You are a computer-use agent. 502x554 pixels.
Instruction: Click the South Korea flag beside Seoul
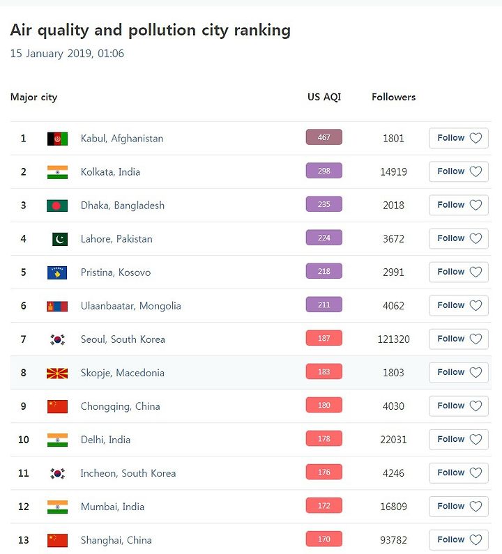pos(57,339)
